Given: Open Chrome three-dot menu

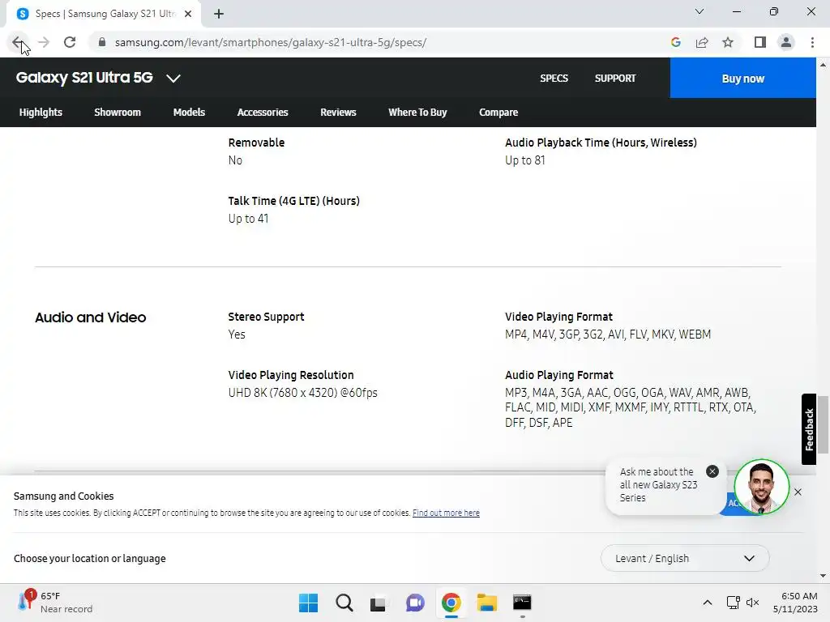Looking at the screenshot, I should (x=812, y=42).
